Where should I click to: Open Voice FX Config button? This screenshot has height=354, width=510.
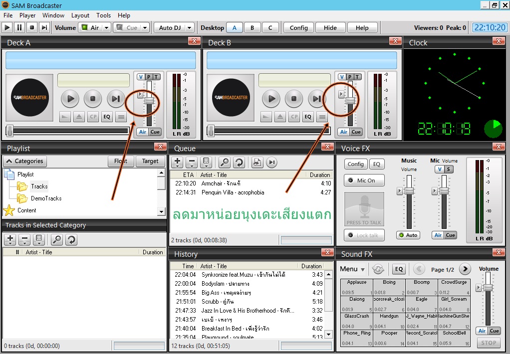[x=355, y=164]
